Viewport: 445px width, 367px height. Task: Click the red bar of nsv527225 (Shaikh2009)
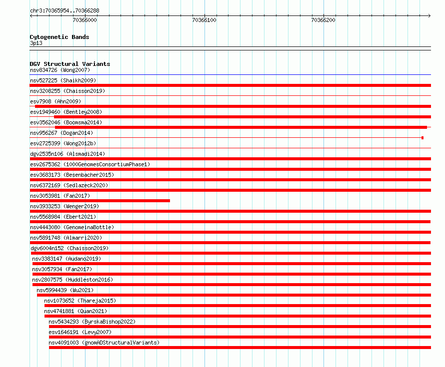230,85
